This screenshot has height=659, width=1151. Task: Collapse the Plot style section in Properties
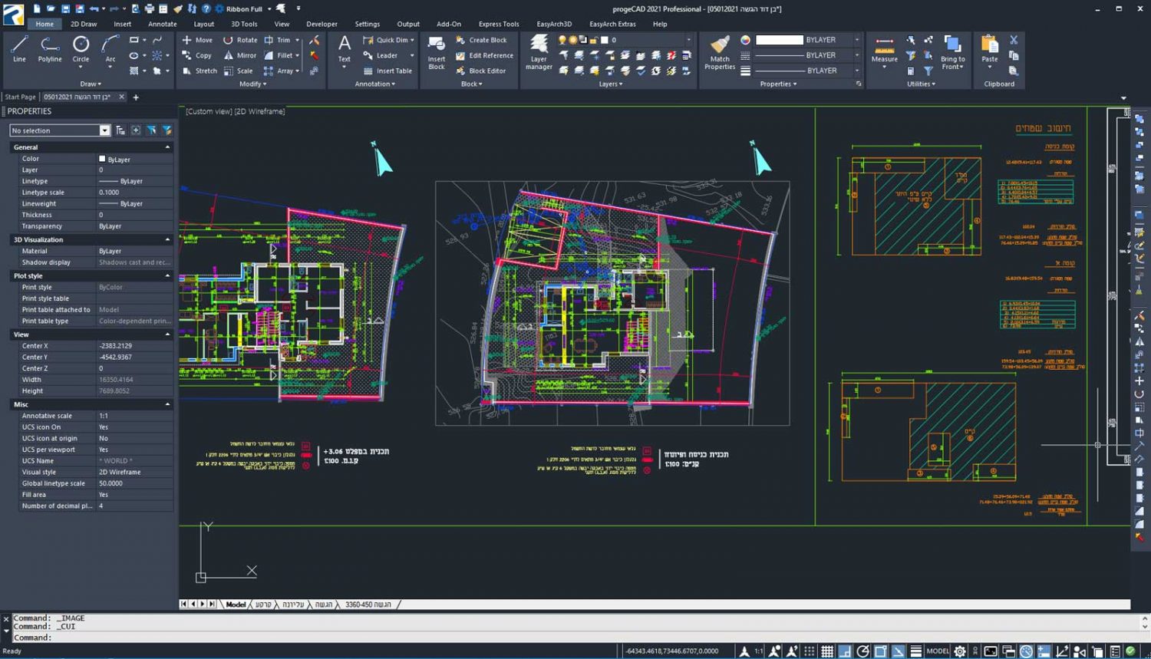tap(167, 275)
